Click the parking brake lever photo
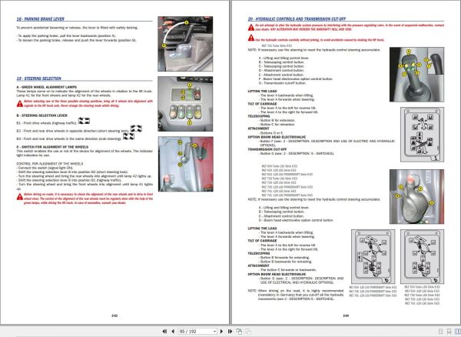The width and height of the screenshot is (461, 337). click(185, 44)
